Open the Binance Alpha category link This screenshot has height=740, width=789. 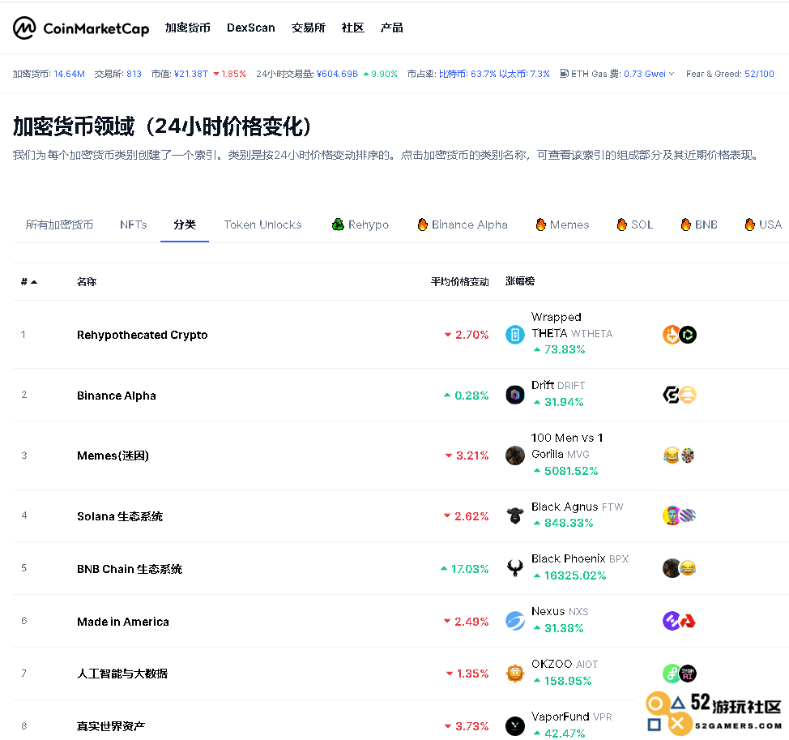116,396
